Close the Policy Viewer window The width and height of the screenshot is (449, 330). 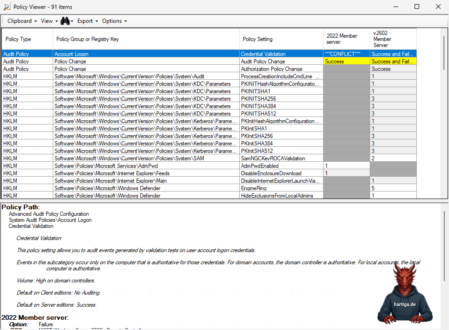click(x=438, y=7)
